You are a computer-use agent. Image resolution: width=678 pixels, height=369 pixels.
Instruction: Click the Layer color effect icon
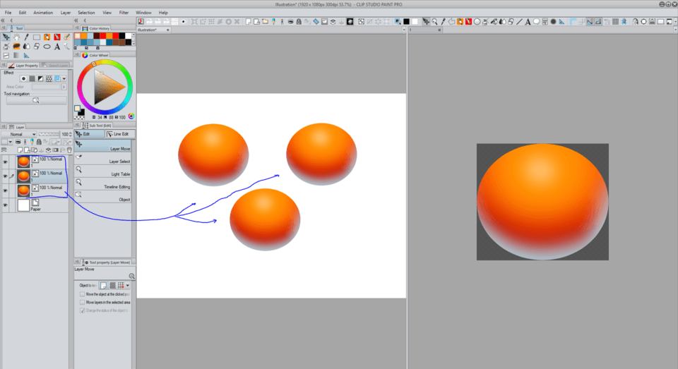click(57, 78)
